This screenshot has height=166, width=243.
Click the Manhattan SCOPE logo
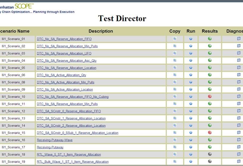coord(17,7)
